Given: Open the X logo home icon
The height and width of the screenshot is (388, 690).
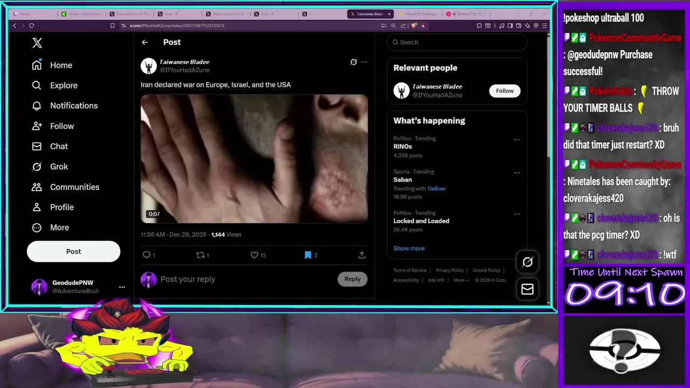Looking at the screenshot, I should coord(37,43).
